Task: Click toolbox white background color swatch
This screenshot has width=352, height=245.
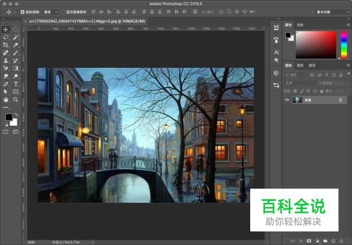Action: (14, 122)
